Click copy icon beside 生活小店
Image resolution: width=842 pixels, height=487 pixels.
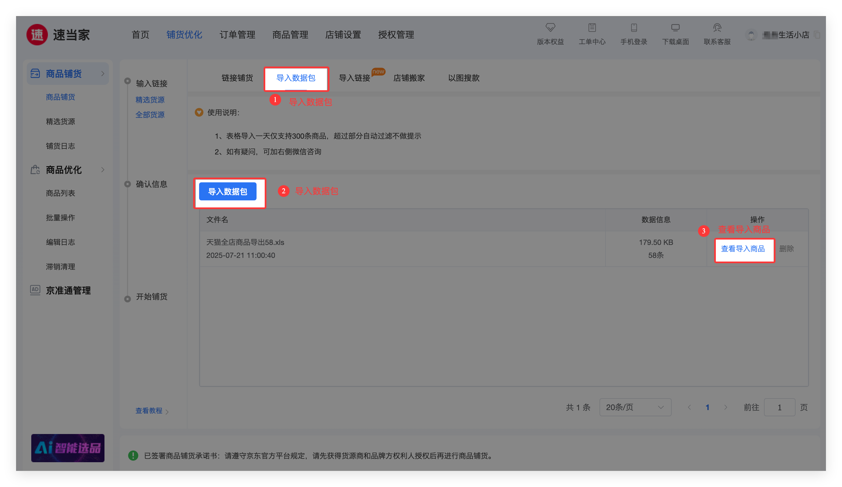(x=817, y=35)
